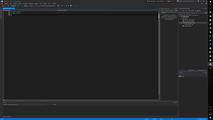Switch to the Hello World.cpp editor tab
The height and width of the screenshot is (120, 213).
(x=7, y=8)
